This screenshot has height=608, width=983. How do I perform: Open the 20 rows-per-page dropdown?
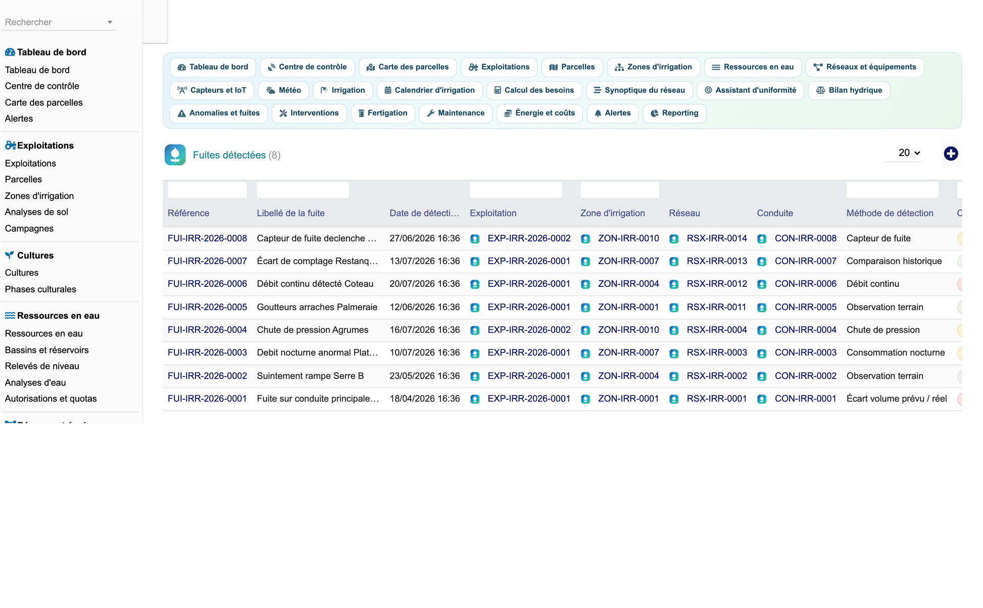click(x=909, y=153)
